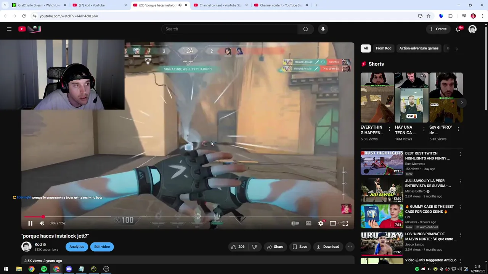Reload the page
The width and height of the screenshot is (488, 274).
(x=24, y=16)
